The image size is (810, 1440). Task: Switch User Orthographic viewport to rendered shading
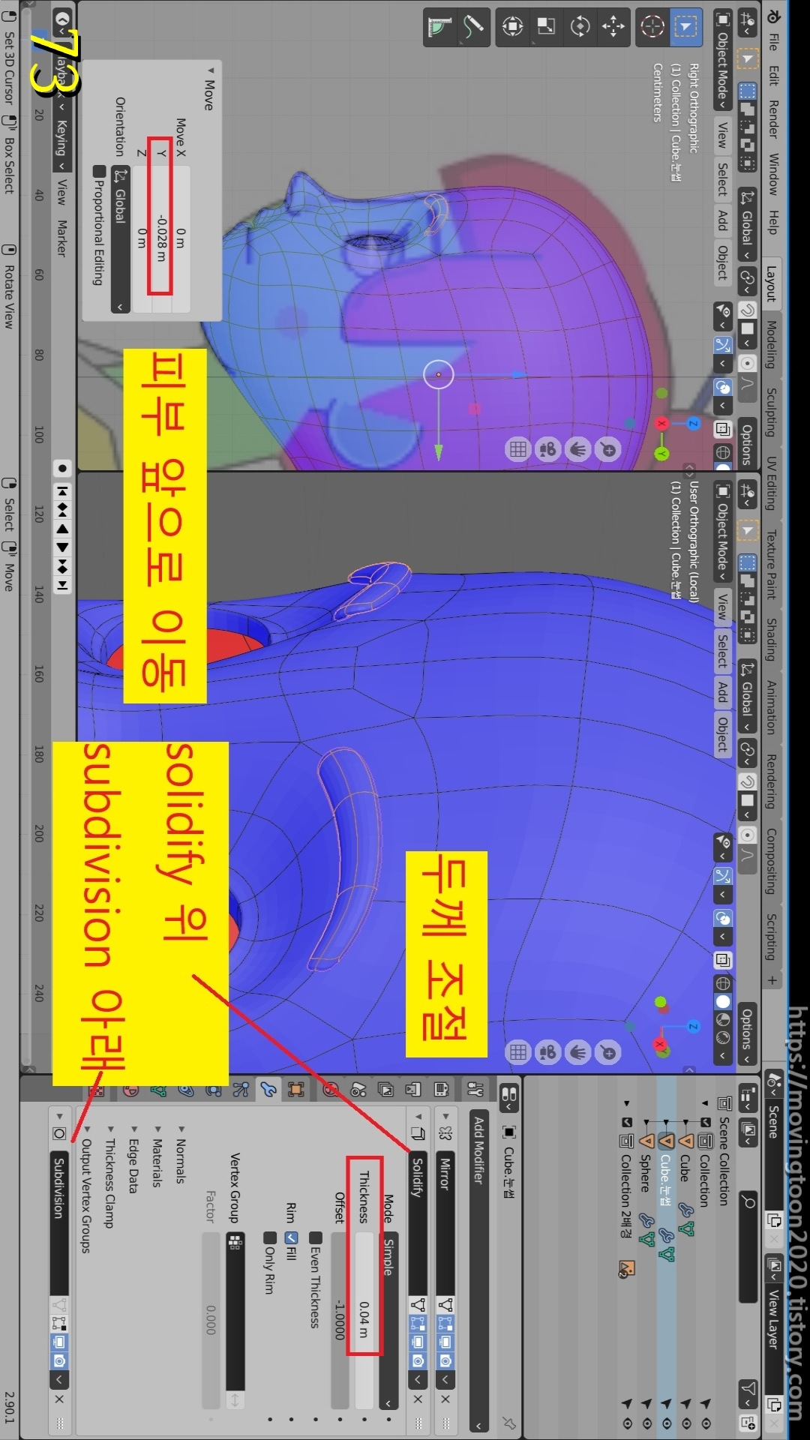point(723,1038)
